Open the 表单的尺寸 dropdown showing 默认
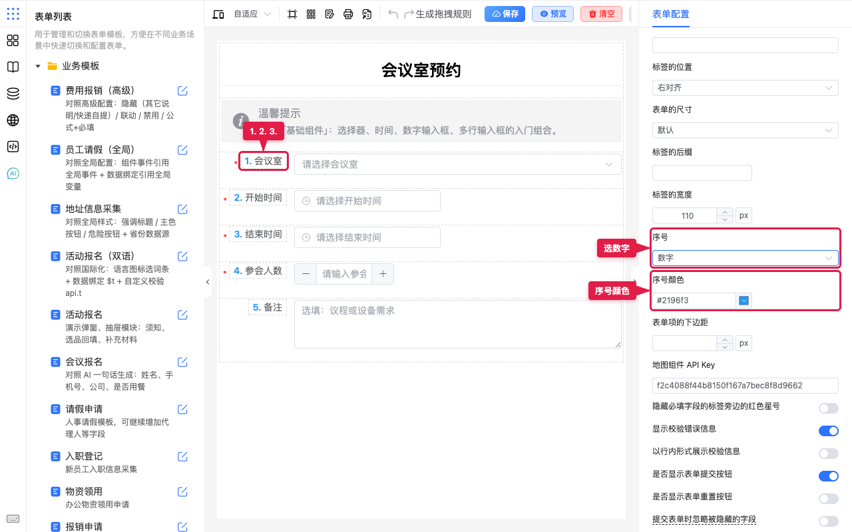The width and height of the screenshot is (852, 532). (x=745, y=130)
